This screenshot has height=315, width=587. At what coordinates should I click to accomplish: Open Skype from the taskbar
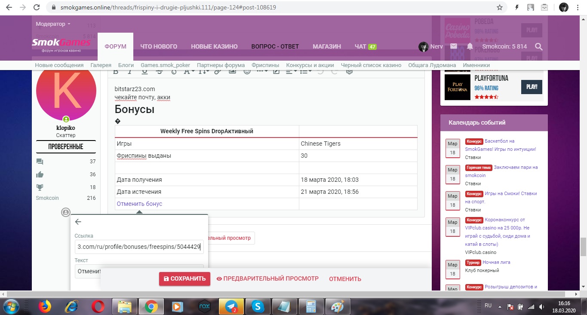point(258,306)
